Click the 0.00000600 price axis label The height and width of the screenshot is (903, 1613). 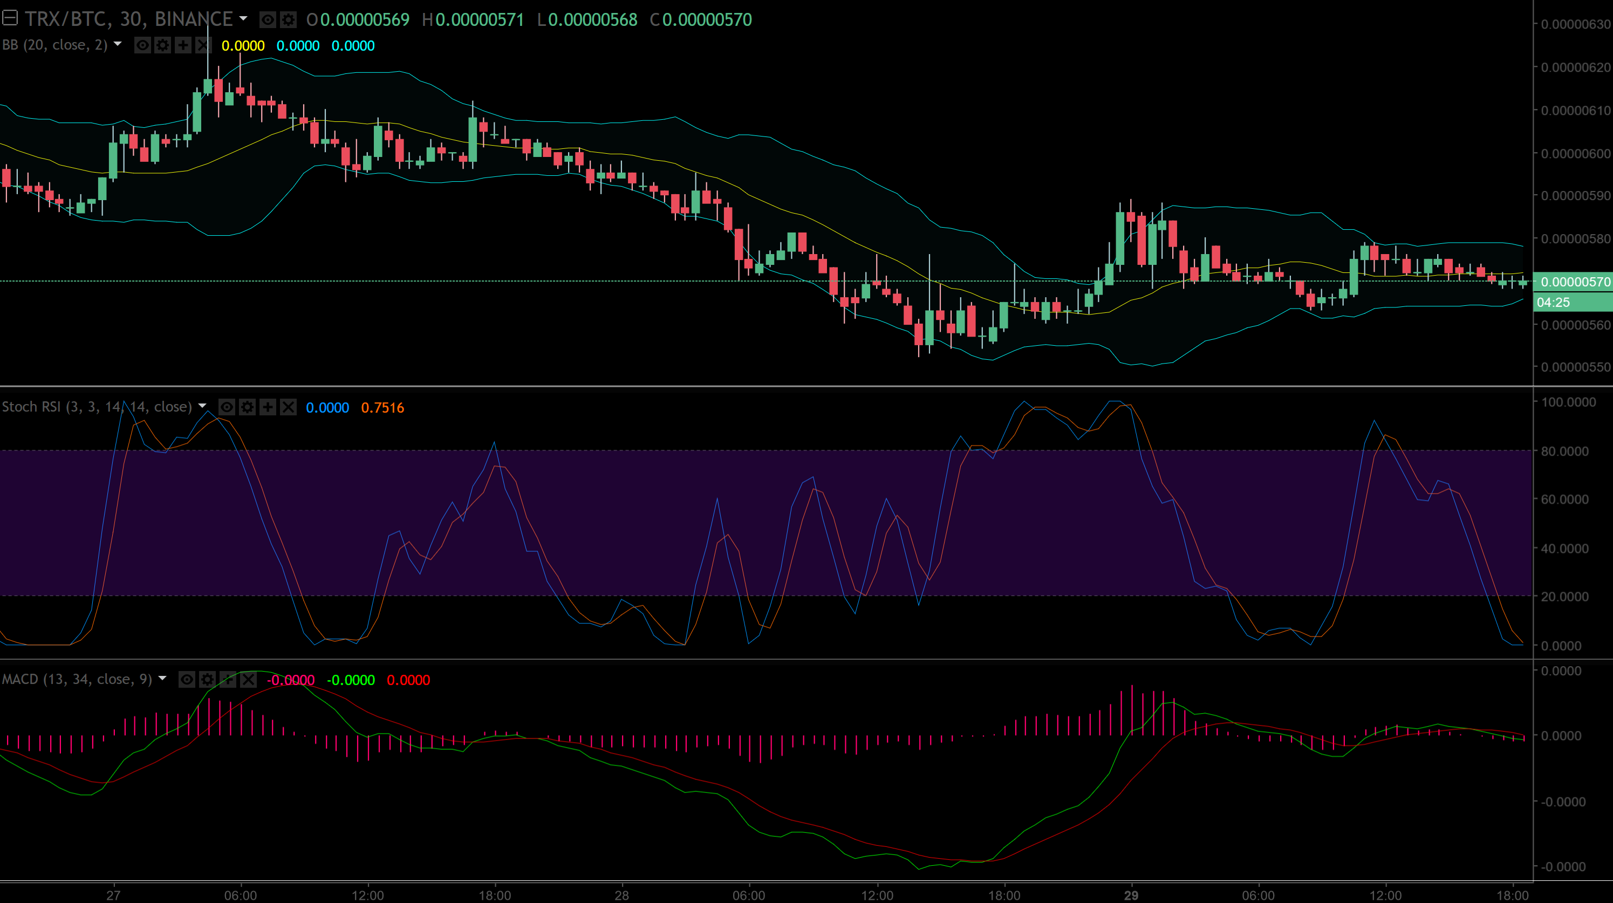click(1575, 153)
